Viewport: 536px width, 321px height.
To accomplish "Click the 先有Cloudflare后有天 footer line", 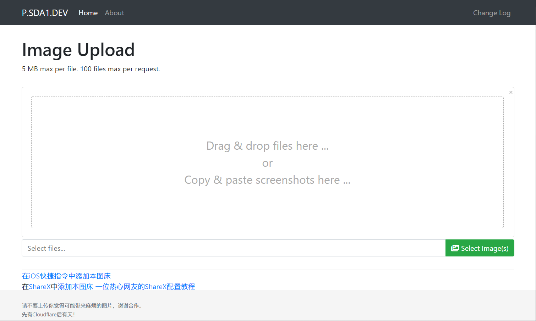I will click(48, 315).
